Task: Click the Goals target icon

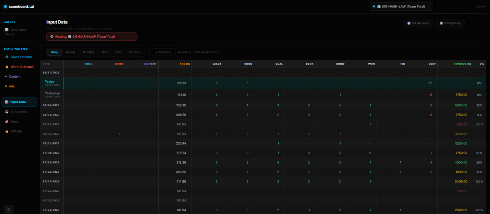Action: (7, 122)
